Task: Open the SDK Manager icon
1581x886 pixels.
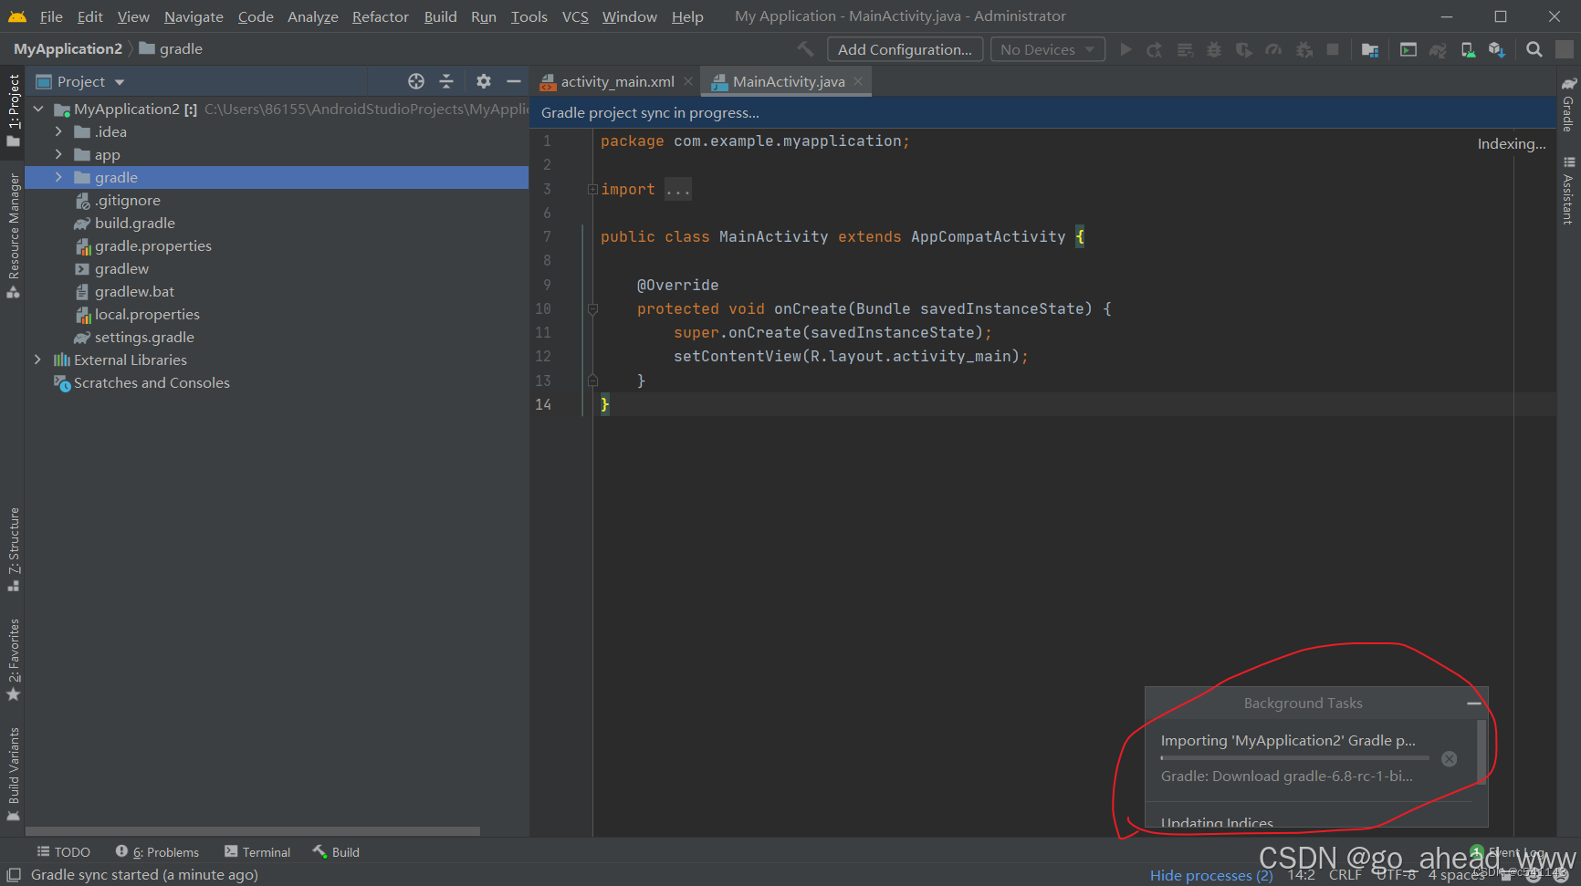Action: pos(1497,49)
